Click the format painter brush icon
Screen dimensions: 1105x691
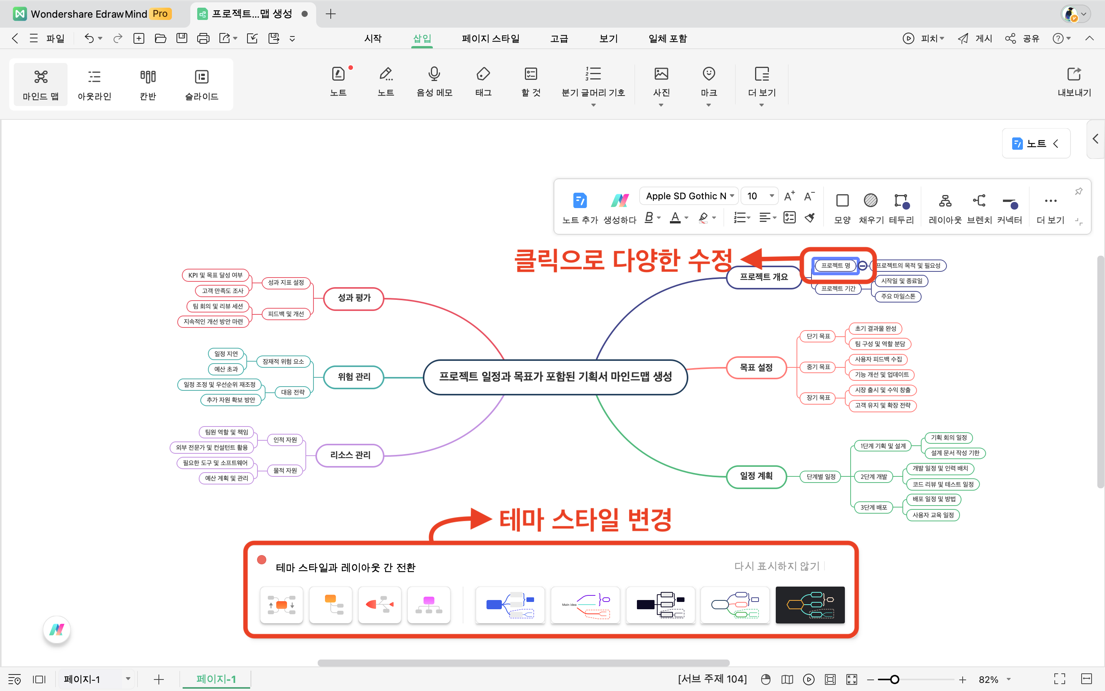pos(810,218)
